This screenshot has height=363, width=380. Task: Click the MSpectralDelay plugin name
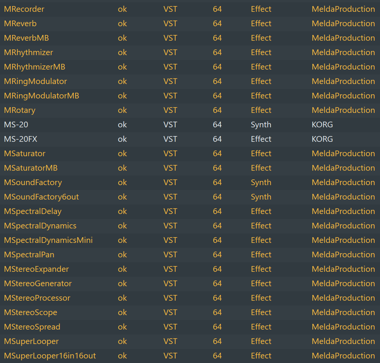coord(33,211)
